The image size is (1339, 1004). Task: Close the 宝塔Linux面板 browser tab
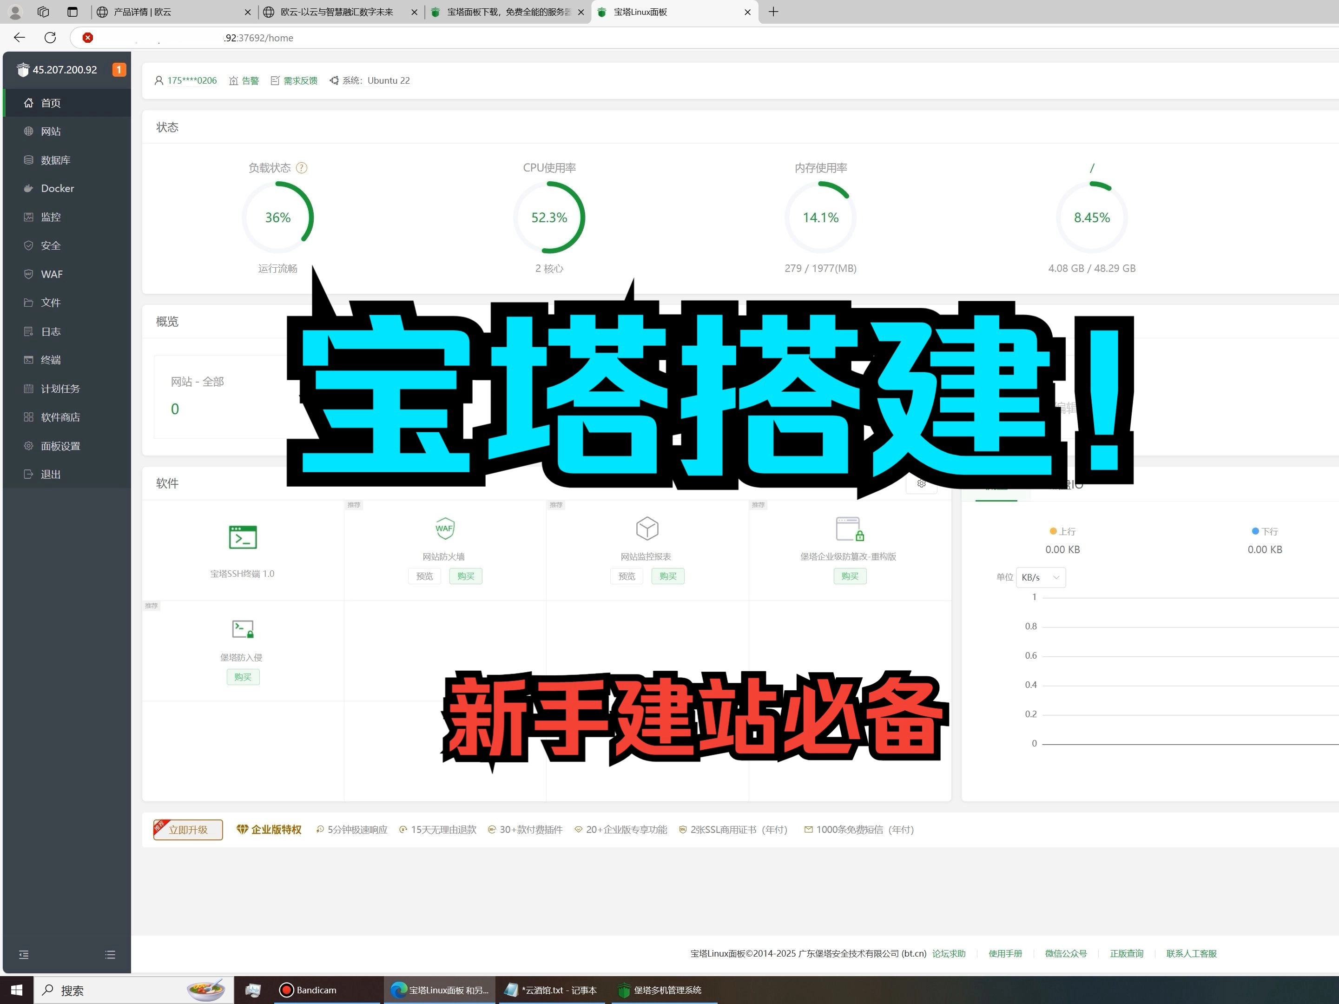pyautogui.click(x=748, y=12)
